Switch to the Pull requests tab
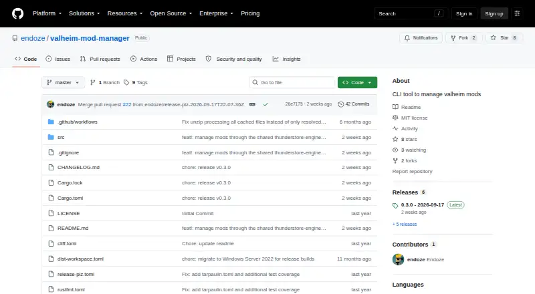Image resolution: width=535 pixels, height=294 pixels. (x=100, y=59)
